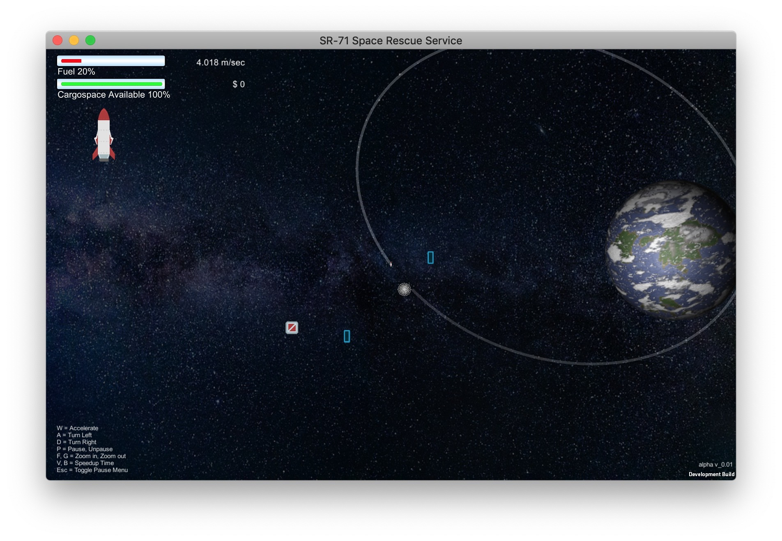Click the large red and white rocket icon
782x541 pixels.
103,135
